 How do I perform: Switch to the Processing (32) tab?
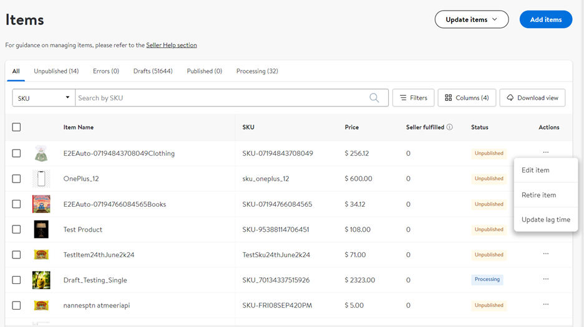click(257, 71)
